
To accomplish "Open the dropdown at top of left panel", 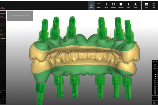I will 5,12.
